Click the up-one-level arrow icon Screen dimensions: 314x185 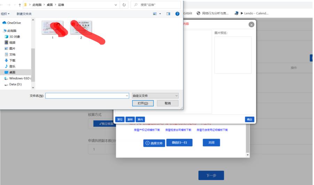coord(19,5)
